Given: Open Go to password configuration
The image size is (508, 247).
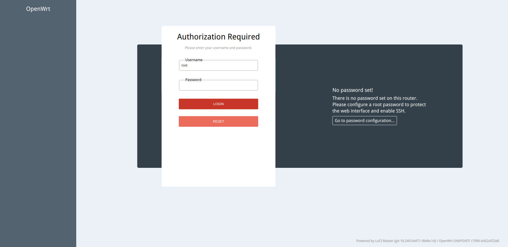Looking at the screenshot, I should [365, 121].
